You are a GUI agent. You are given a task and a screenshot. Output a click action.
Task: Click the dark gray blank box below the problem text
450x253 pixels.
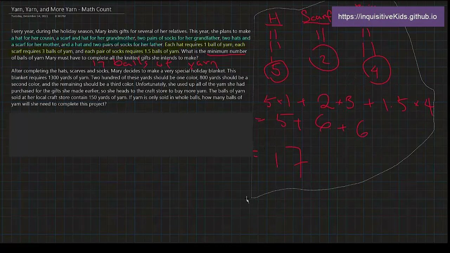pyautogui.click(x=131, y=134)
